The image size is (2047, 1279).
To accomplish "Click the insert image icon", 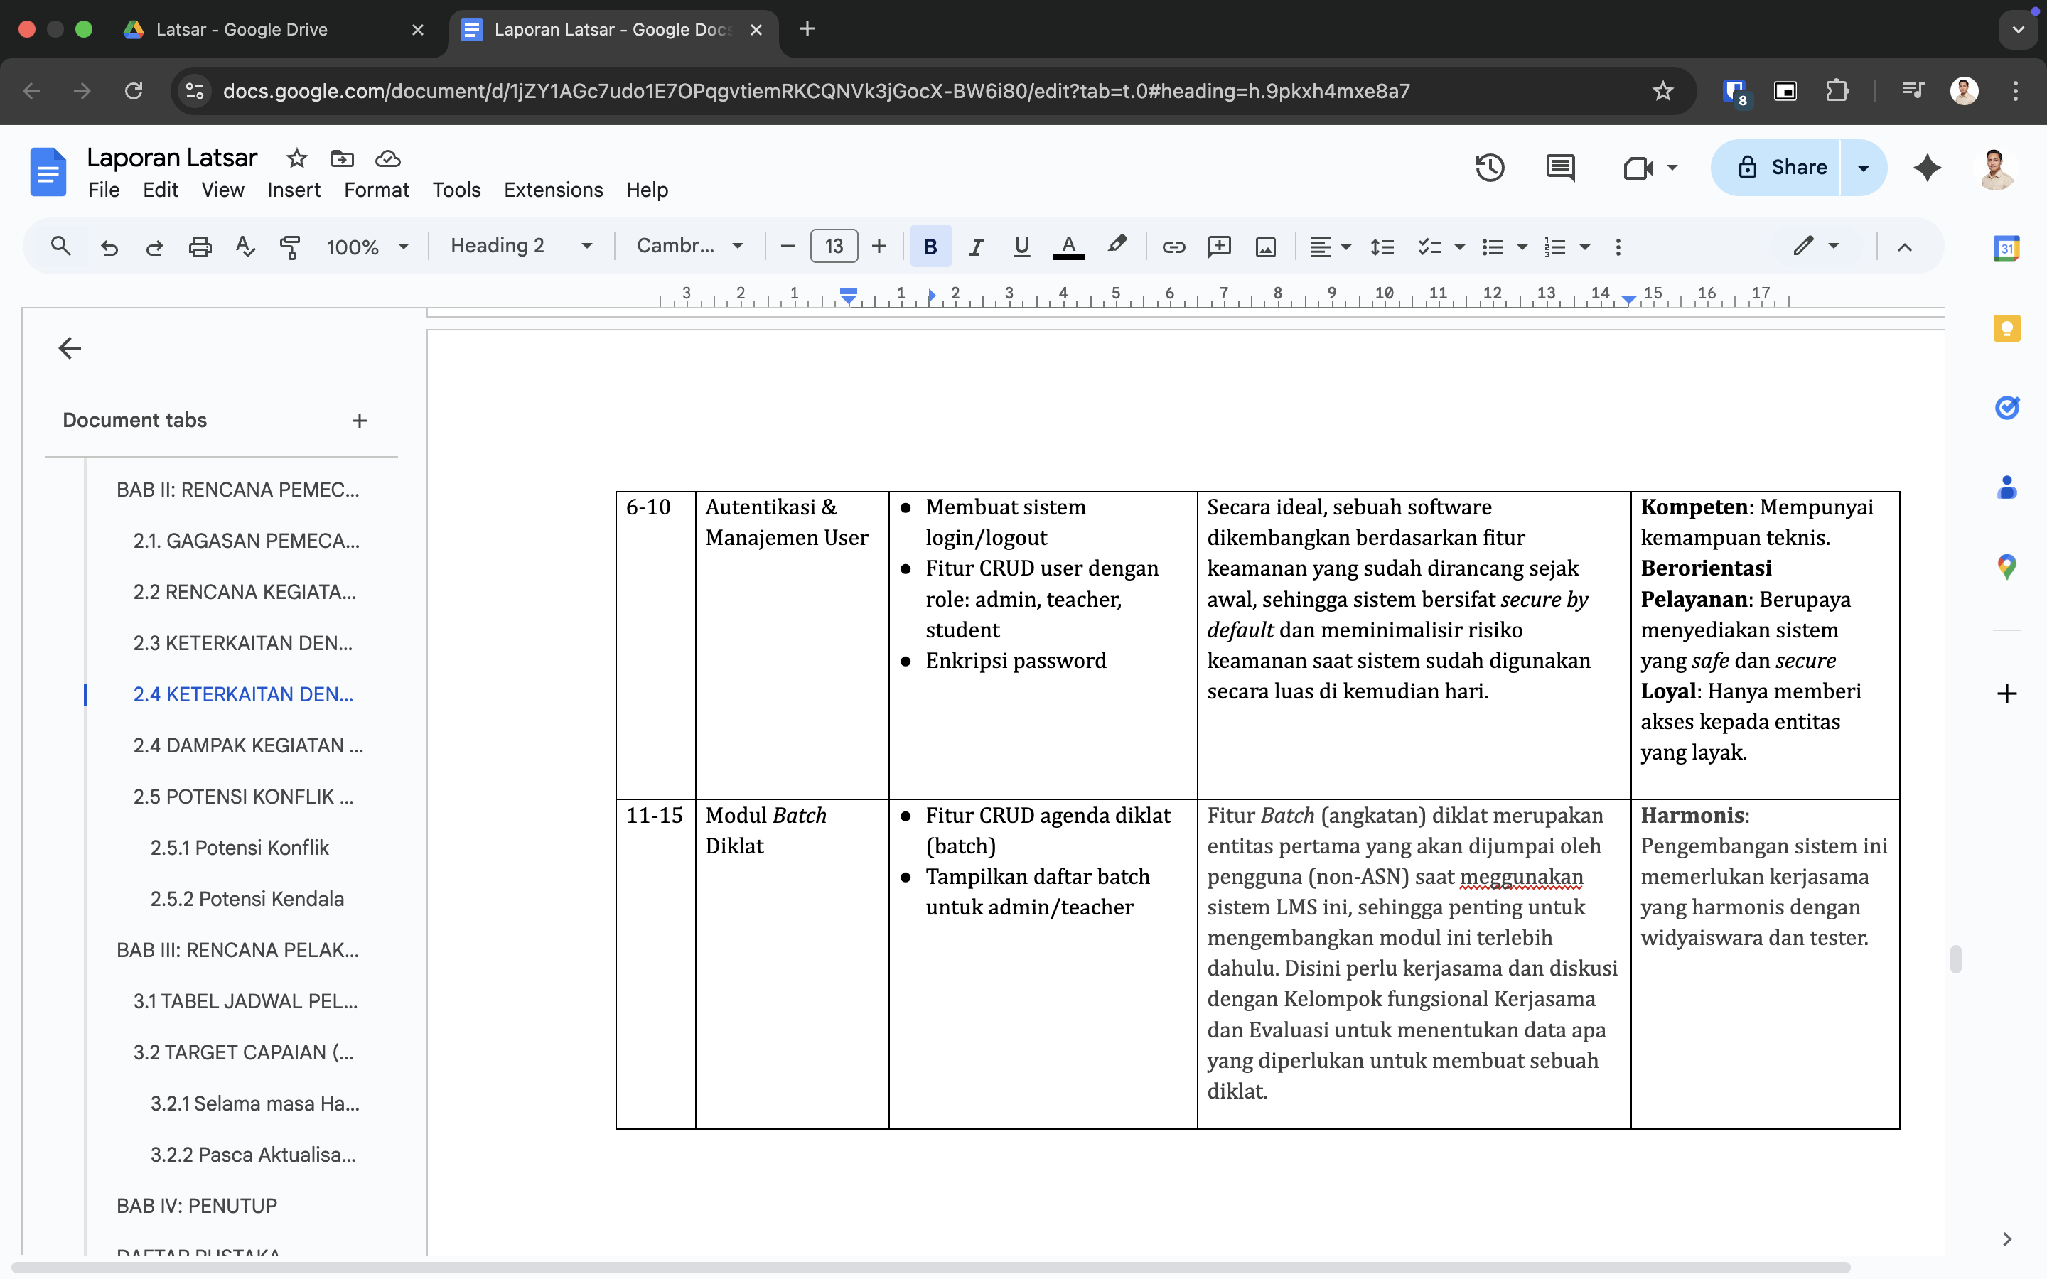I will tap(1265, 247).
